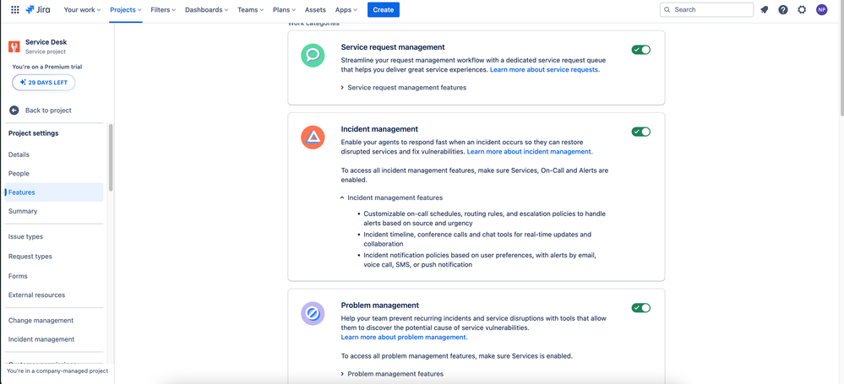Screen dimensions: 844x384
Task: Click the search magnifier icon
Action: 667,9
